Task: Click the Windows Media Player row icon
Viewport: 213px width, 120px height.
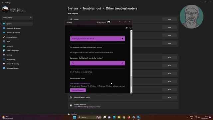Action: (71, 98)
